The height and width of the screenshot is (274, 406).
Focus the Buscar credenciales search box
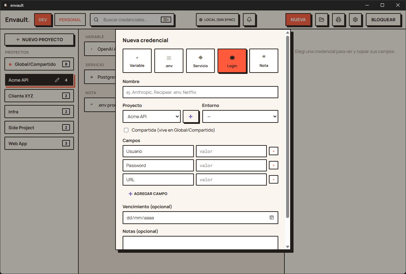click(132, 20)
